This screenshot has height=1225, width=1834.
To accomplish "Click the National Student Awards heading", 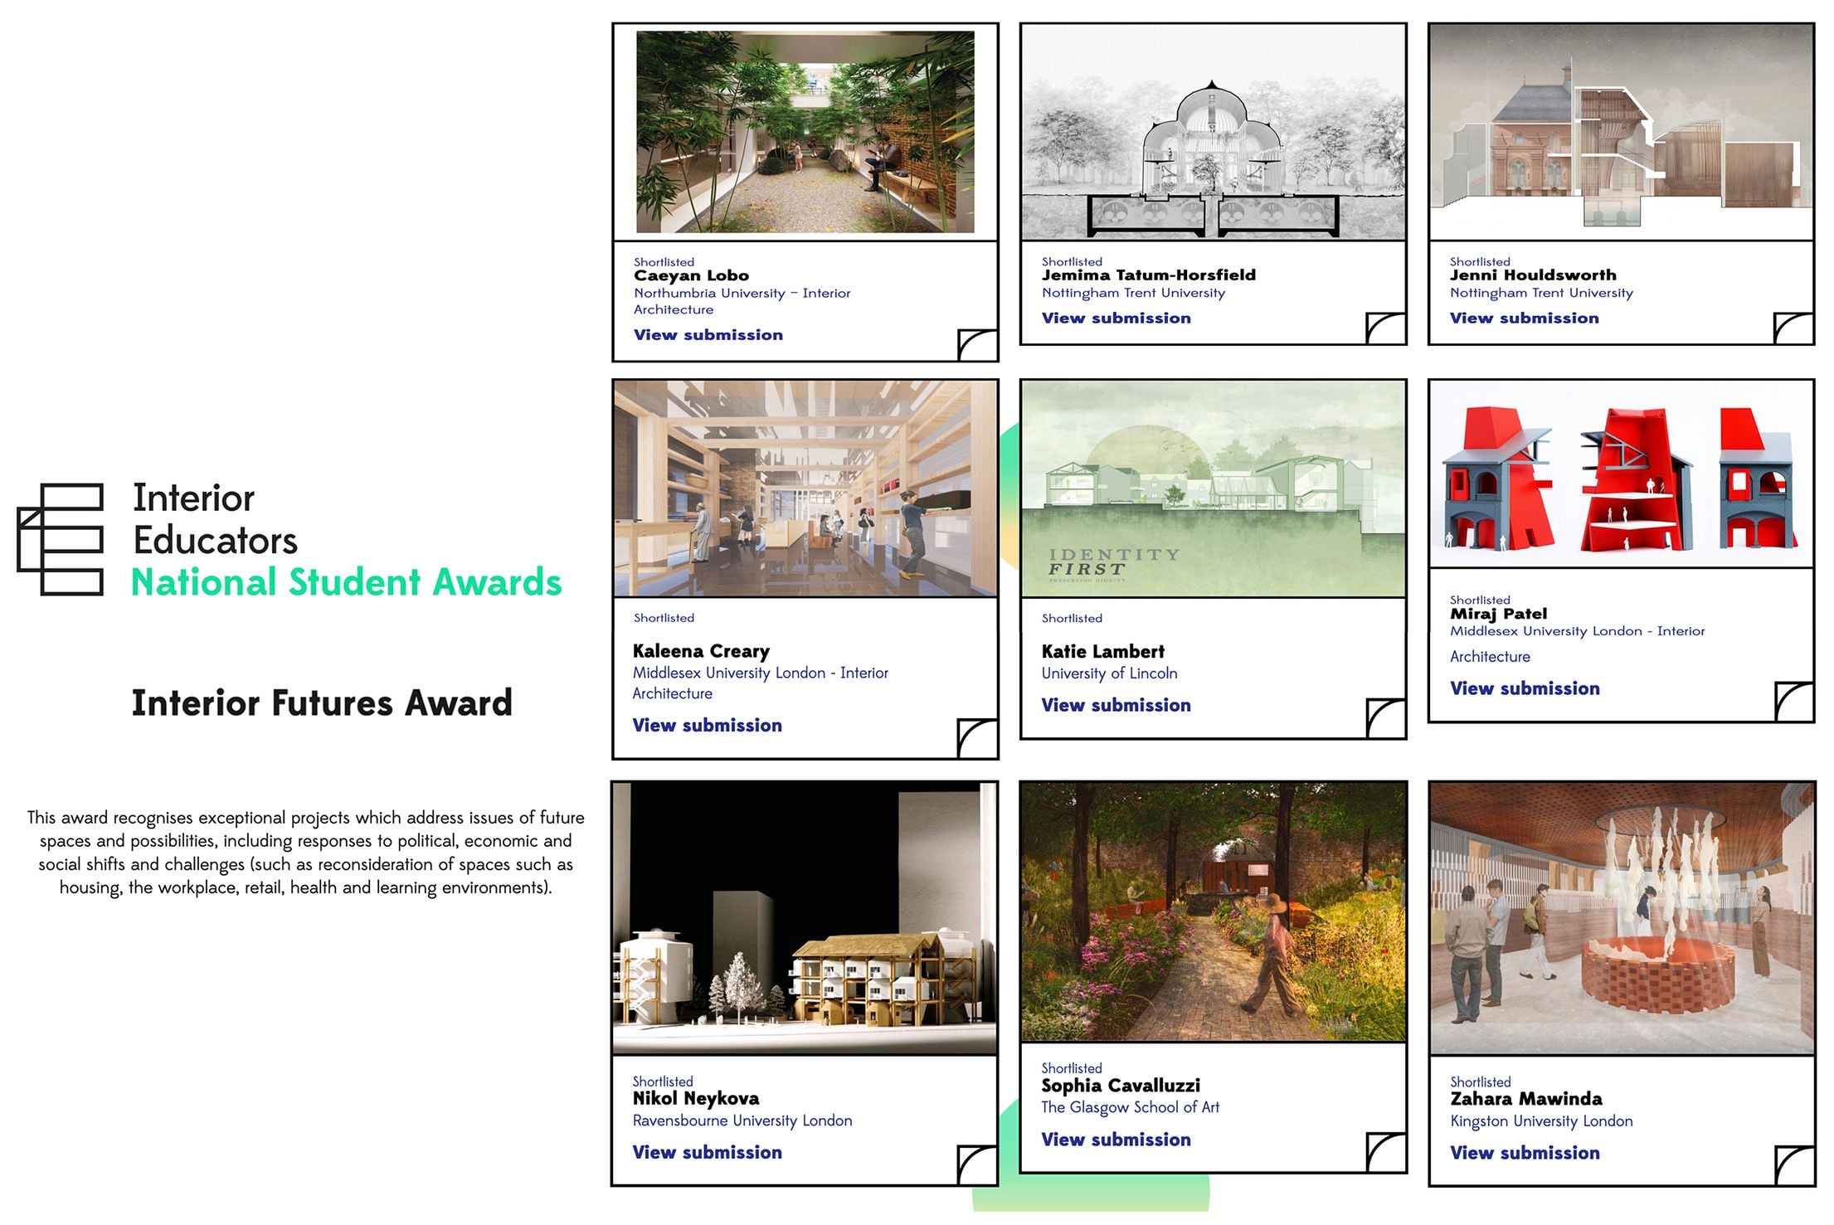I will click(347, 582).
